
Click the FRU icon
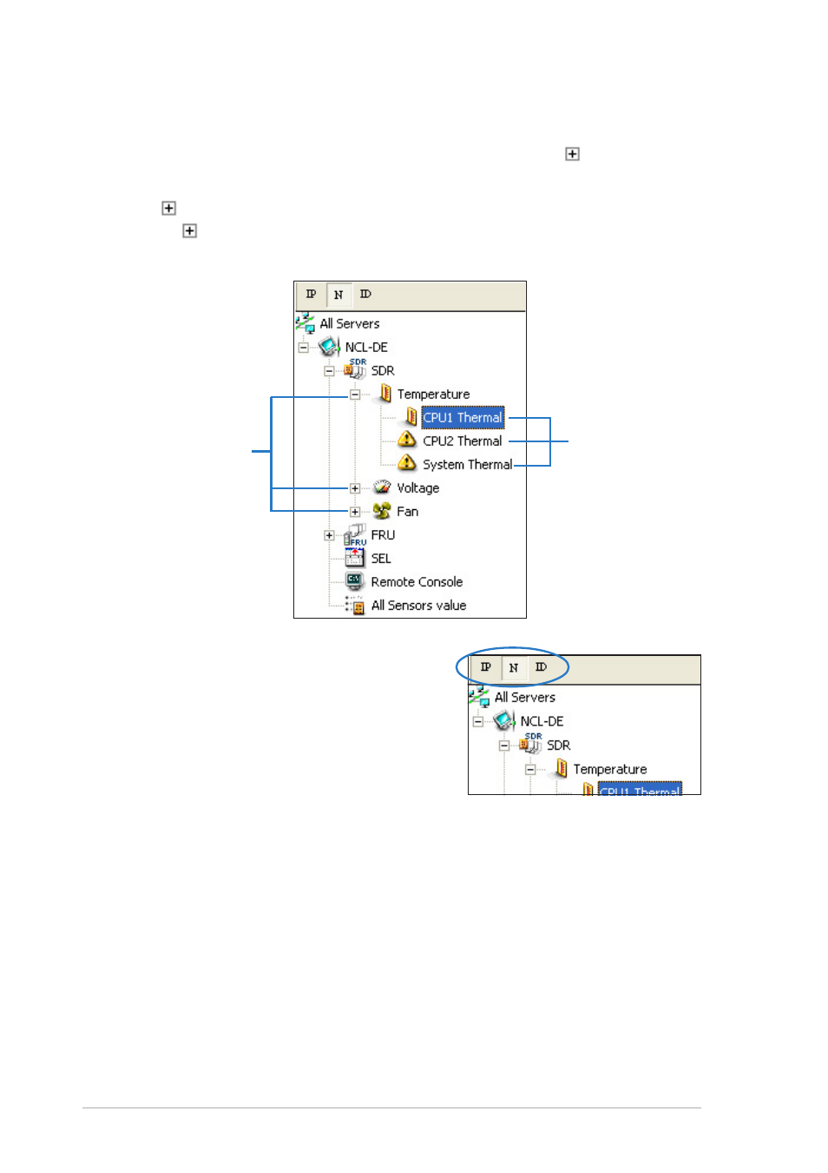pos(356,535)
